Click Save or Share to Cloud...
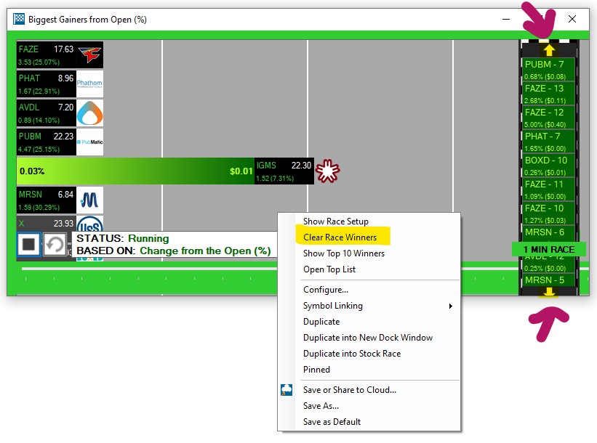 pyautogui.click(x=349, y=390)
